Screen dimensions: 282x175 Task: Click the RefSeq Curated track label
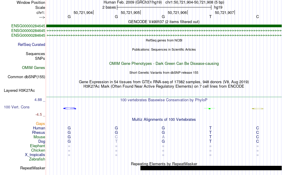[x=31, y=44]
